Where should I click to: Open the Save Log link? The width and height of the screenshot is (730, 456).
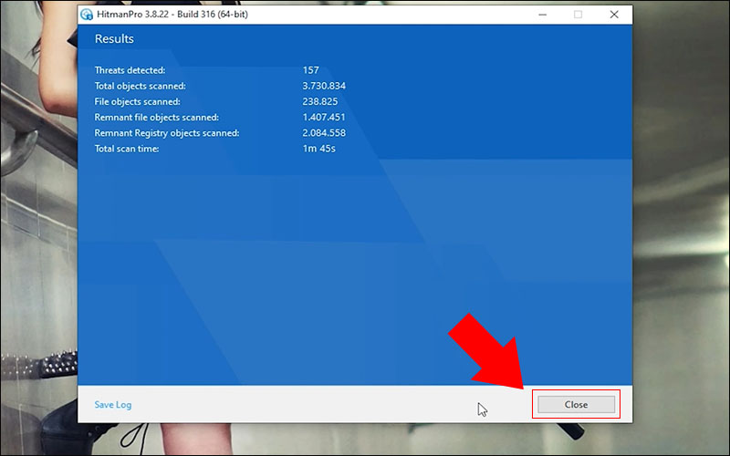112,405
